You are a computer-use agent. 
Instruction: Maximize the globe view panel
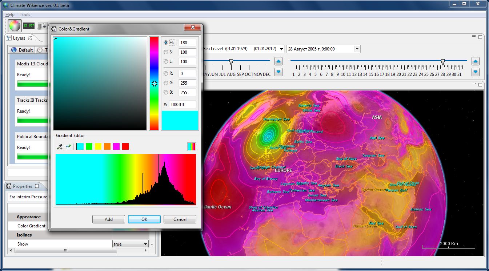tap(480, 84)
